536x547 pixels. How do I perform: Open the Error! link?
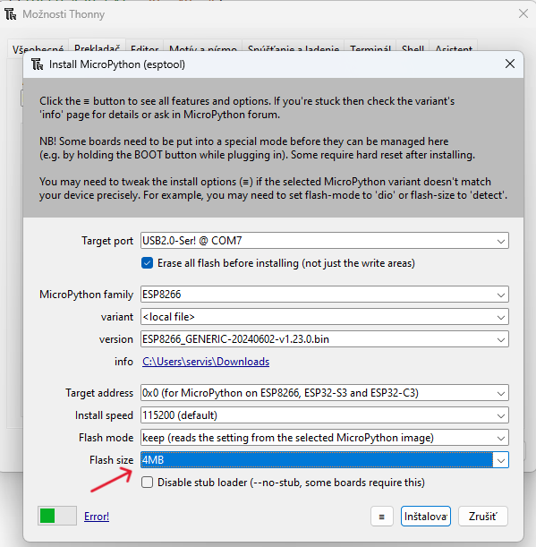pyautogui.click(x=97, y=517)
